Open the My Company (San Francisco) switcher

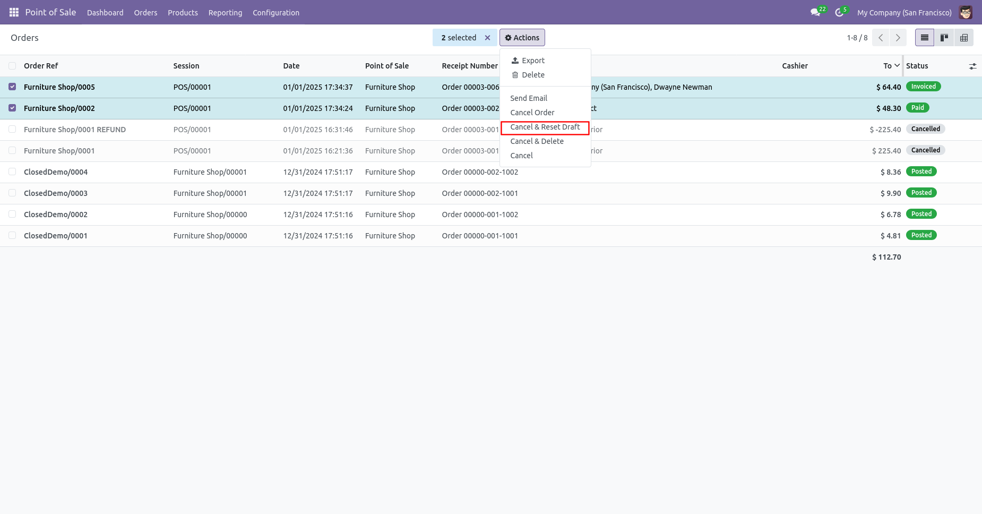pos(904,13)
